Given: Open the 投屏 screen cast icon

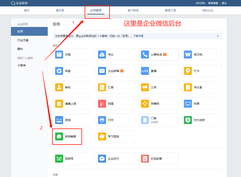Looking at the screenshot, I should point(188,104).
